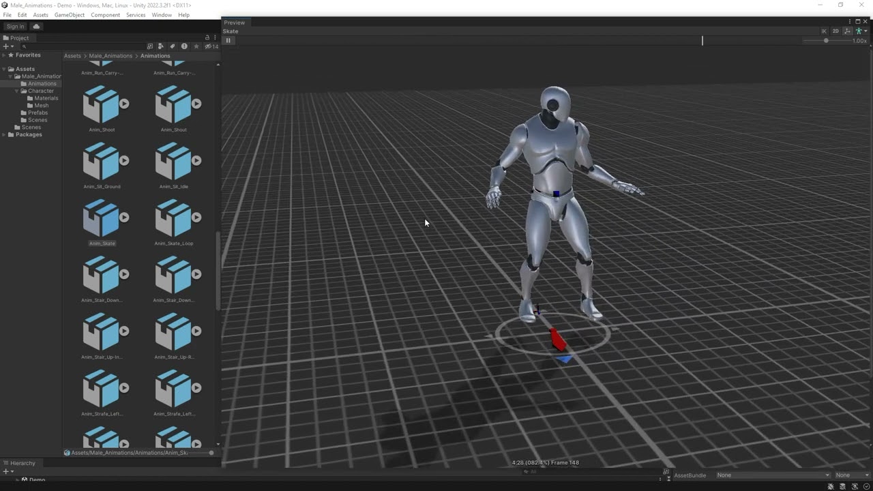Viewport: 873px width, 491px height.
Task: Toggle hidden packages visibility count 14
Action: 211,46
